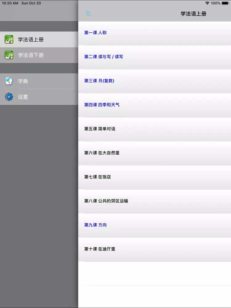Click the 学法语上册 title in header
231x308 pixels.
coord(193,14)
